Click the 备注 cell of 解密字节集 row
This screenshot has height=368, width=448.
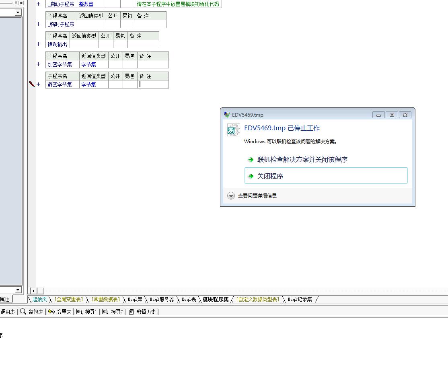click(153, 84)
